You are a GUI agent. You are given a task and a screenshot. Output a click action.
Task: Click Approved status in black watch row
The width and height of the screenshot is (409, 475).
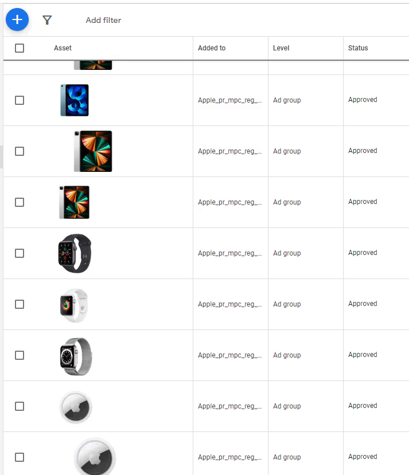click(x=363, y=253)
